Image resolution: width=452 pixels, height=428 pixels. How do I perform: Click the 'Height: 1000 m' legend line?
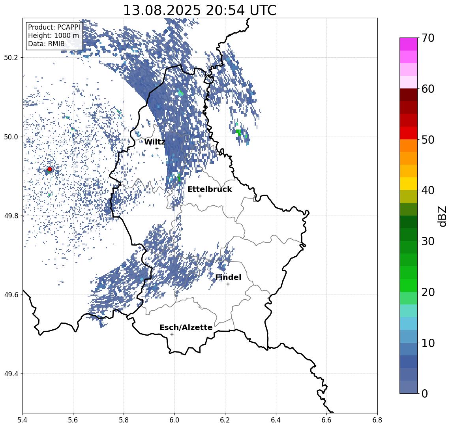pos(53,36)
